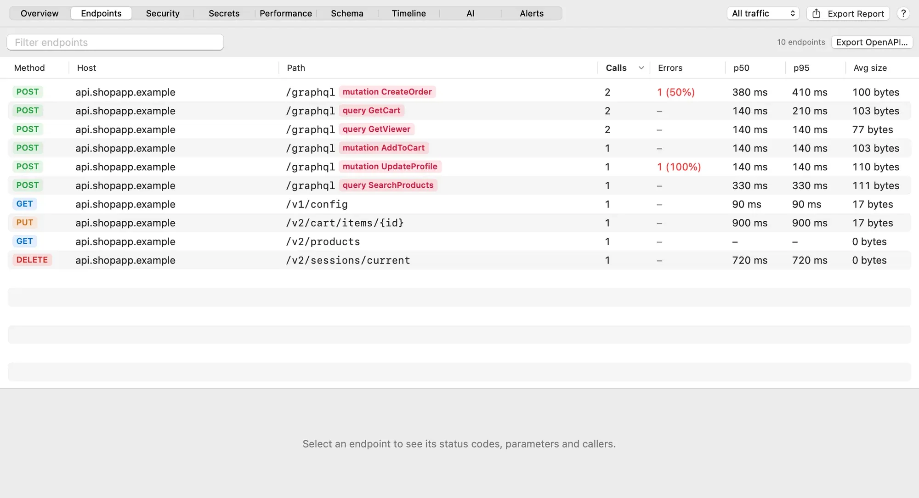Go to the Schema tab
Screen dimensions: 919x498
(347, 13)
